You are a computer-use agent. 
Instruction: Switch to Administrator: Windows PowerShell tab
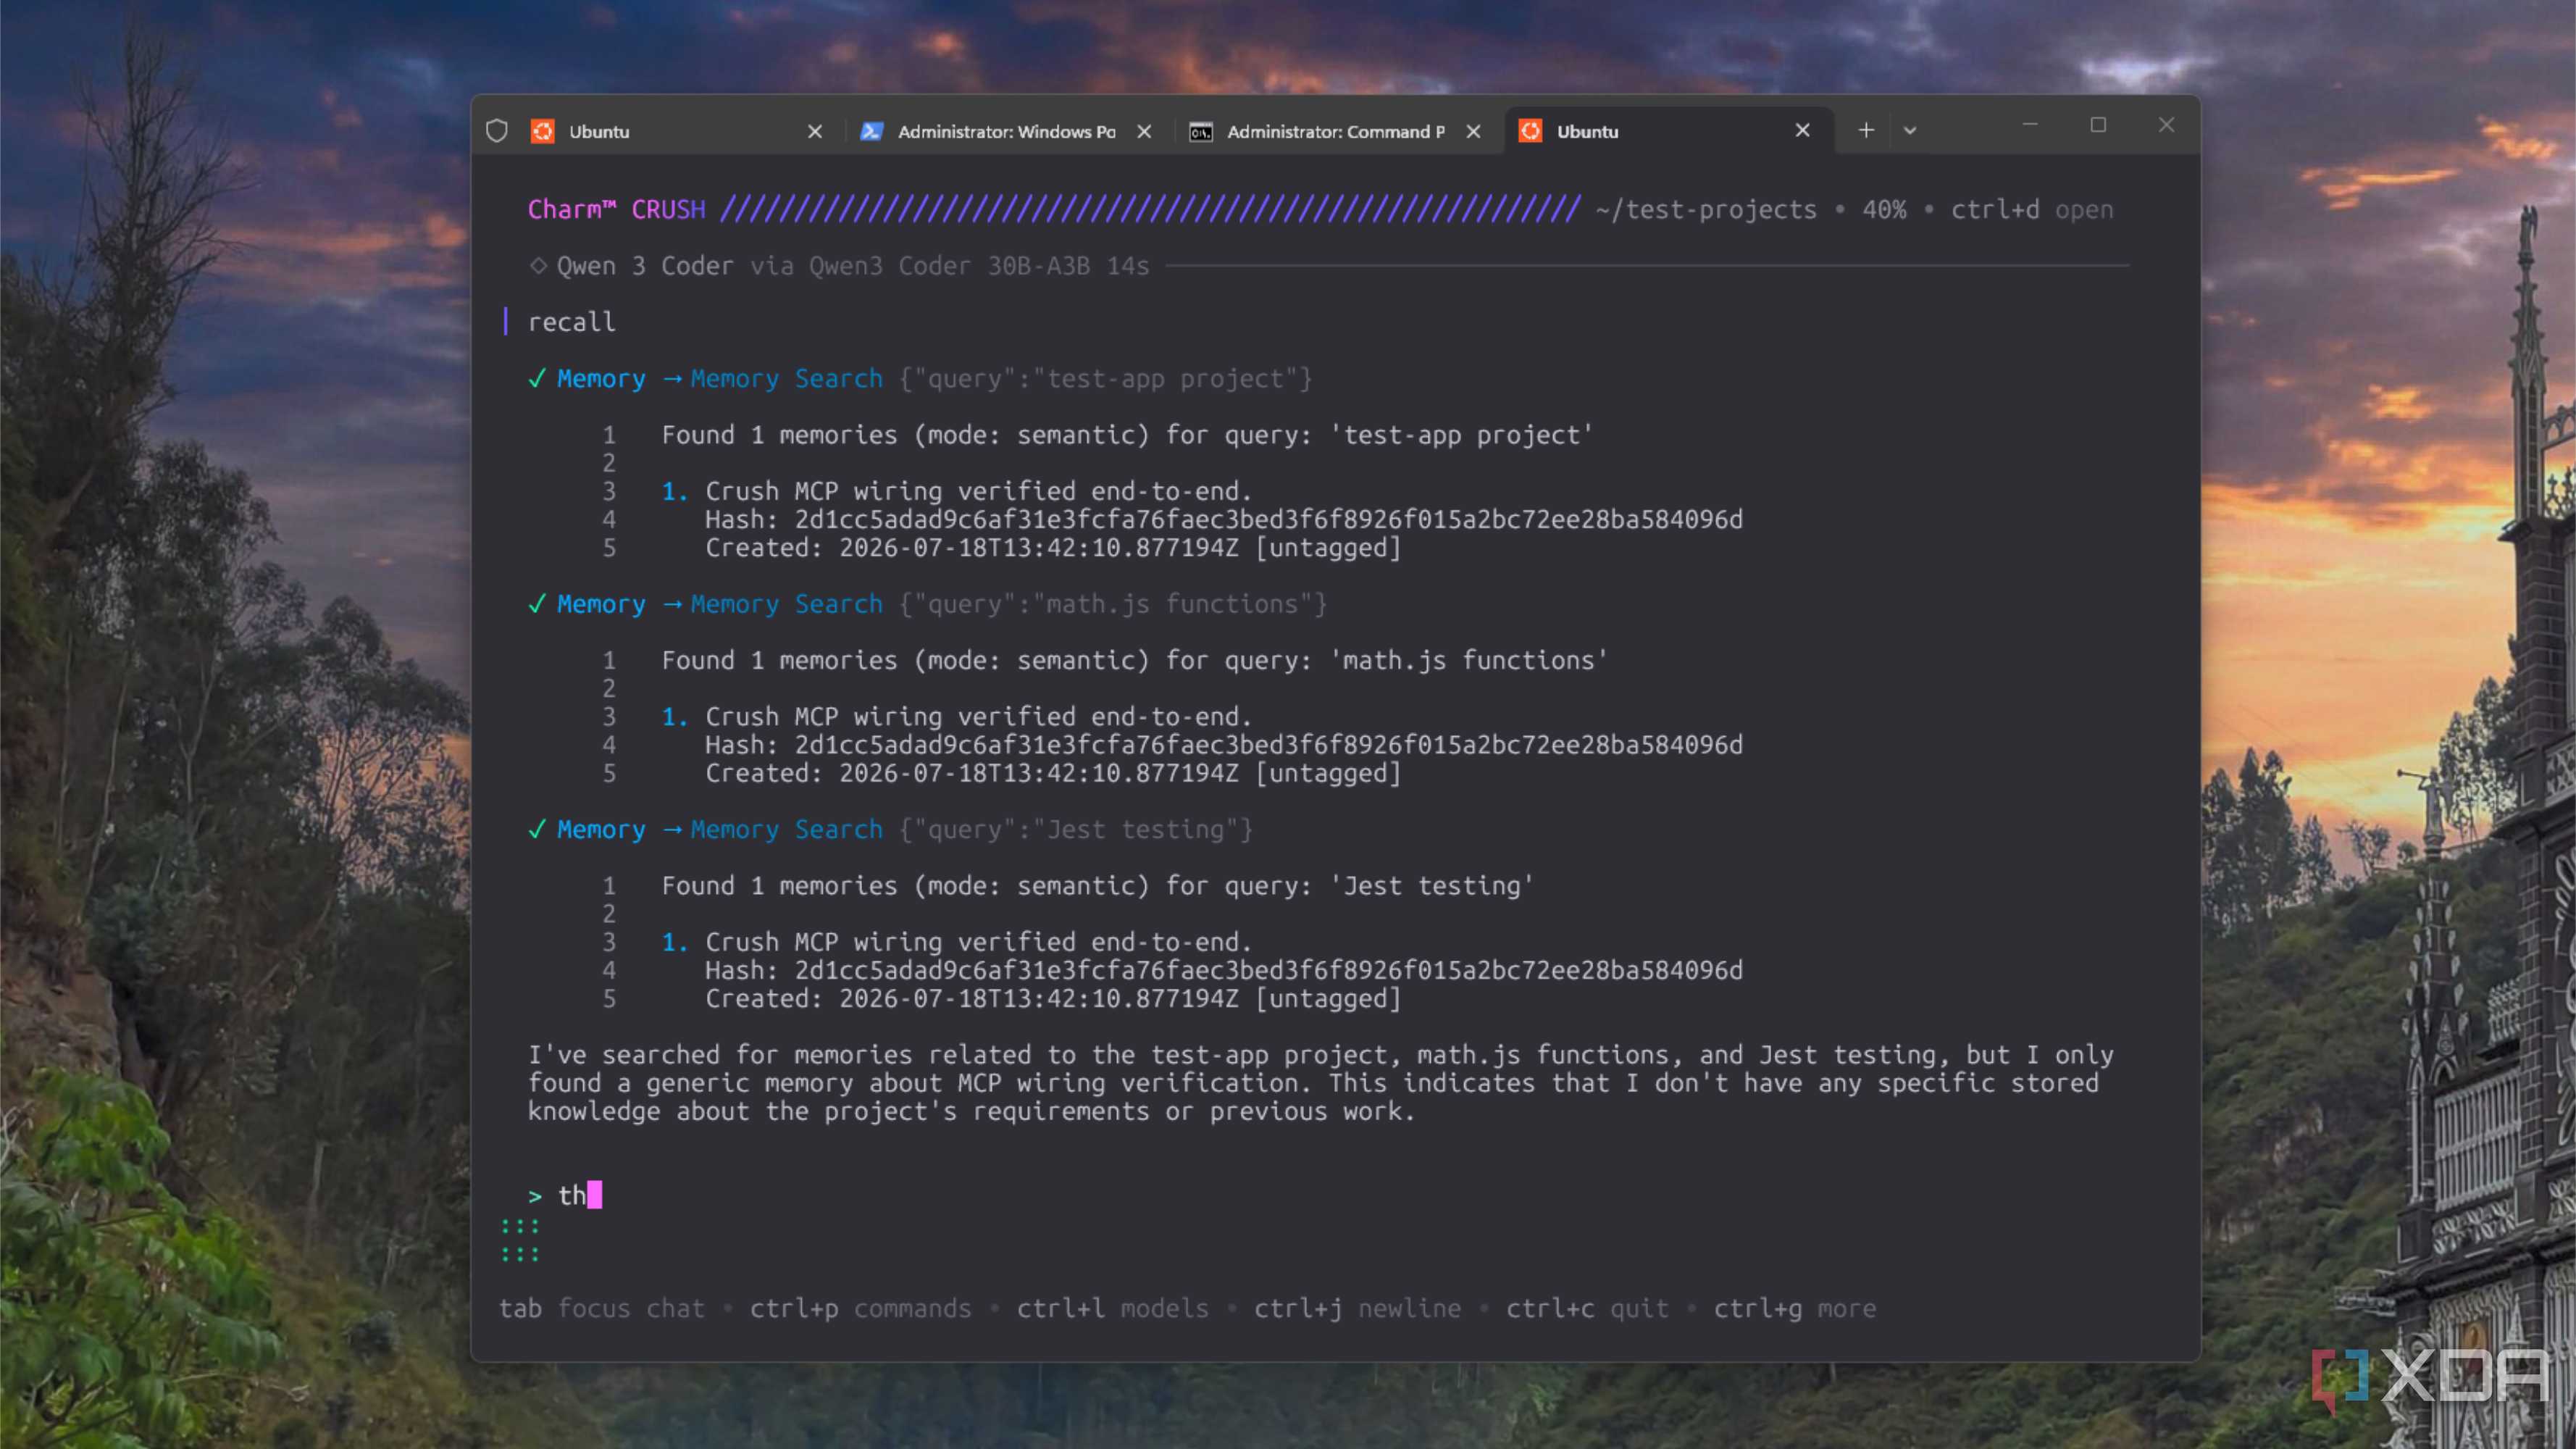coord(1006,131)
